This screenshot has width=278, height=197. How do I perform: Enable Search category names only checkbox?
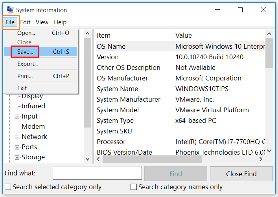134,187
